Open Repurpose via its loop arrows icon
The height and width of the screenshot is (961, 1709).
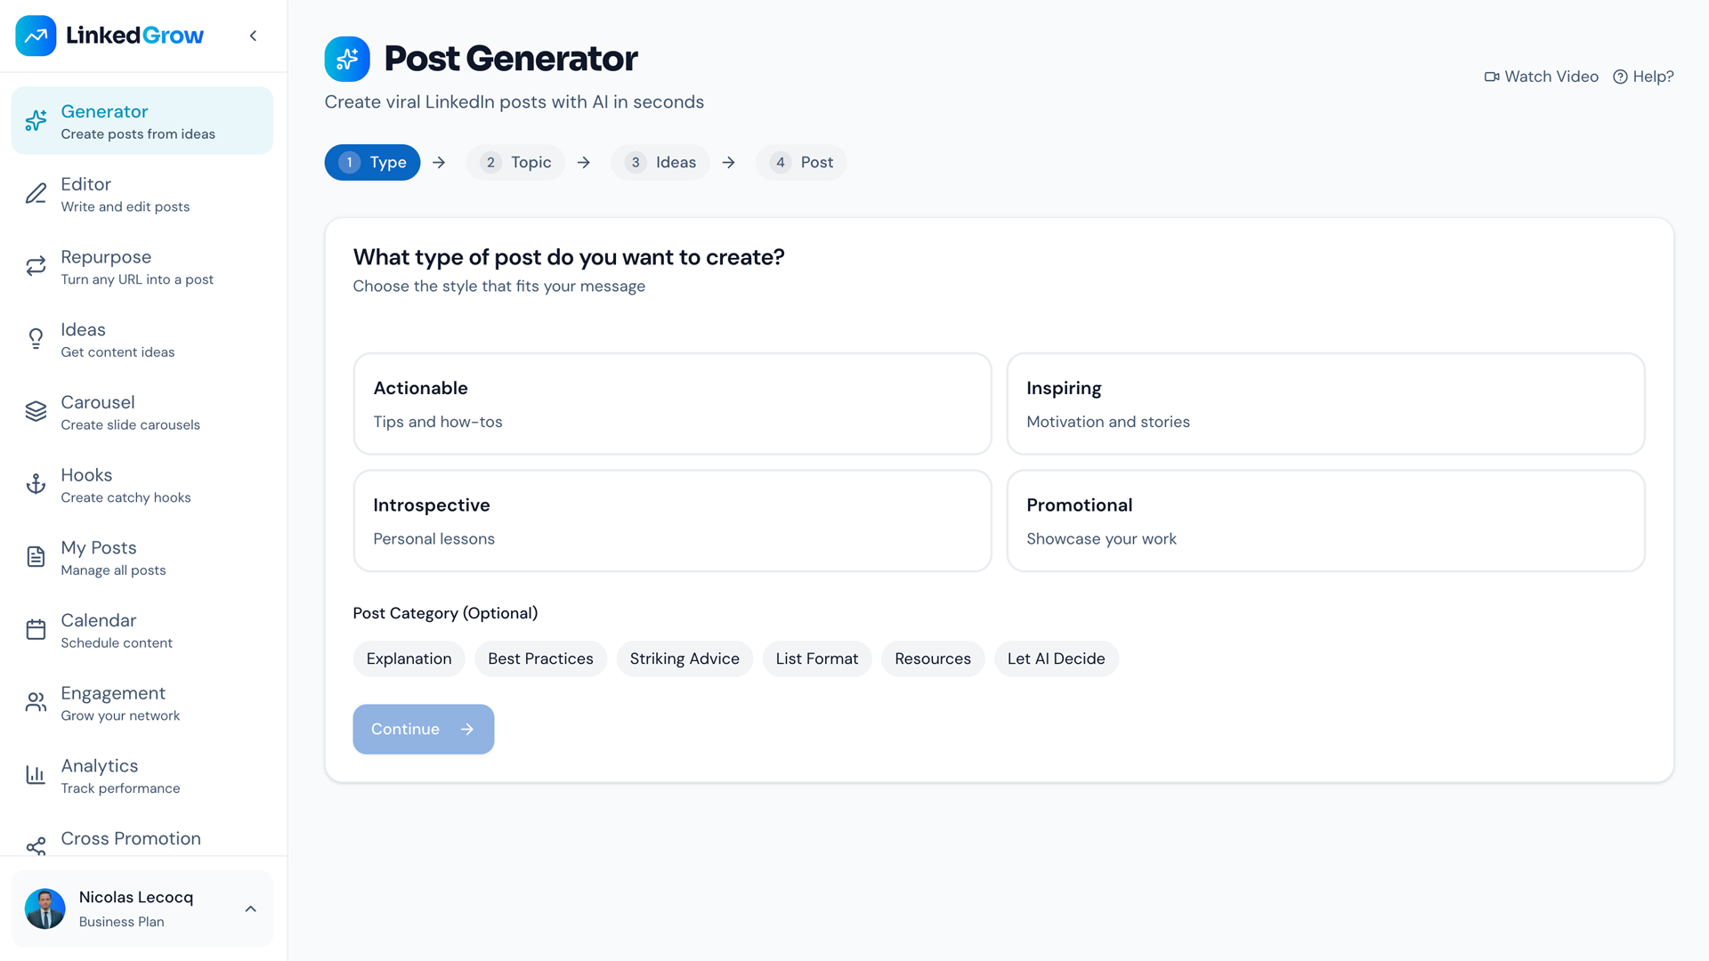tap(36, 267)
